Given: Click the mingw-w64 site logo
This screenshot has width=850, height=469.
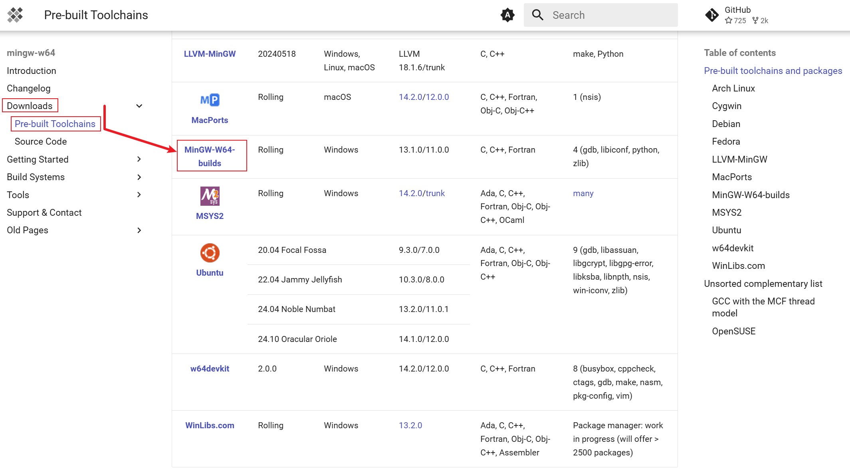Looking at the screenshot, I should [x=15, y=15].
